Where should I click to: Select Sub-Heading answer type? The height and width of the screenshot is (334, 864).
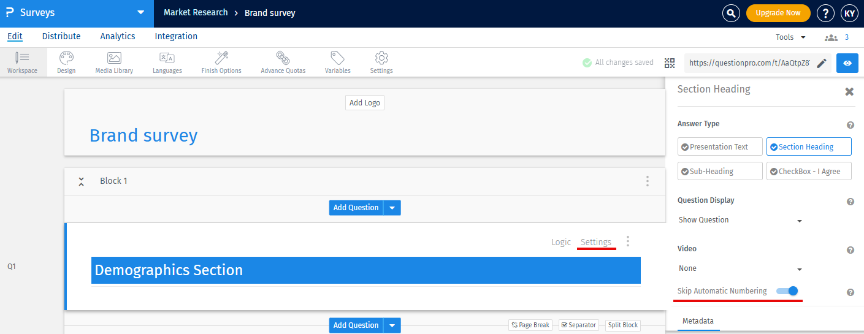tap(720, 171)
